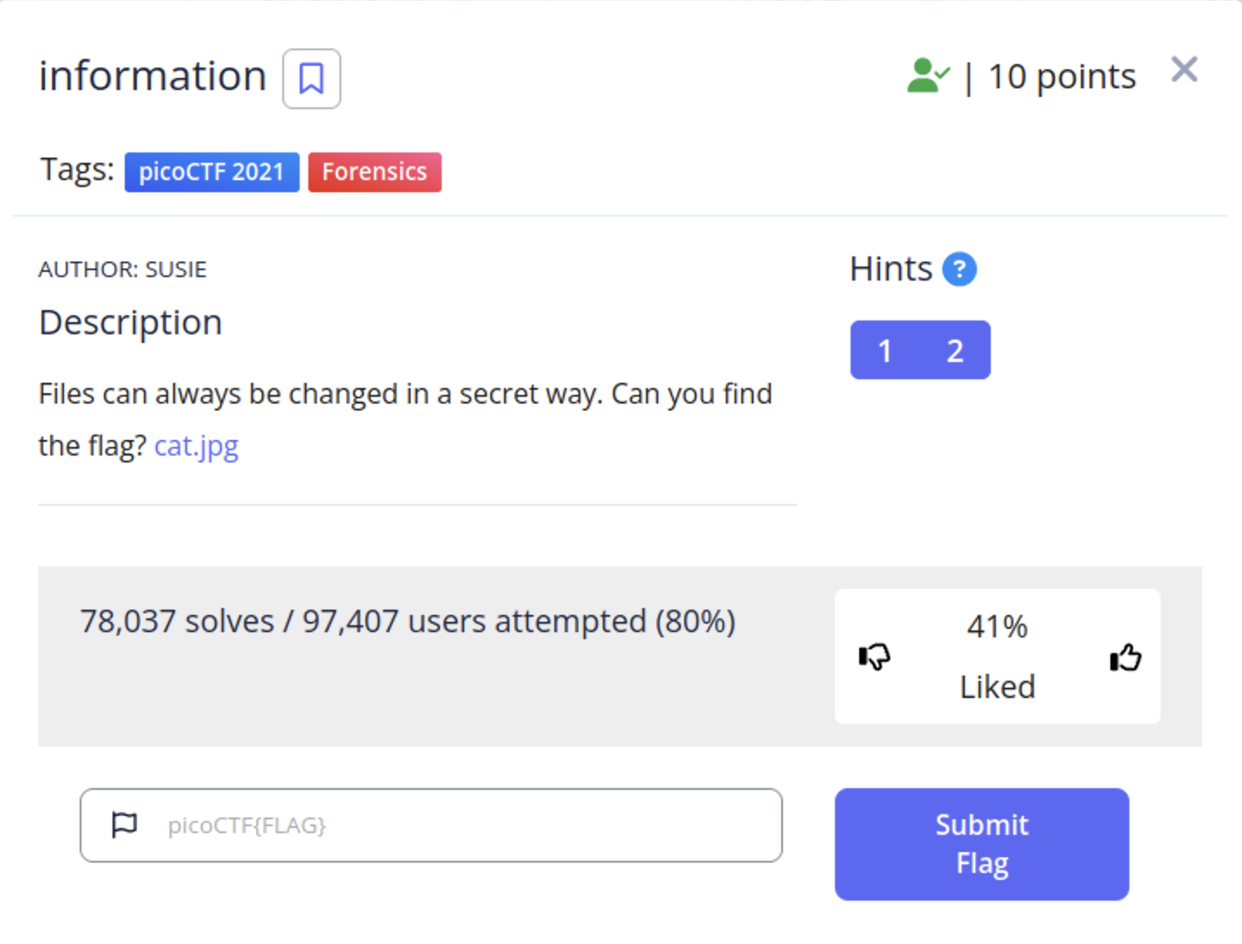Click the author name SUSIE
This screenshot has height=944, width=1242.
point(177,269)
